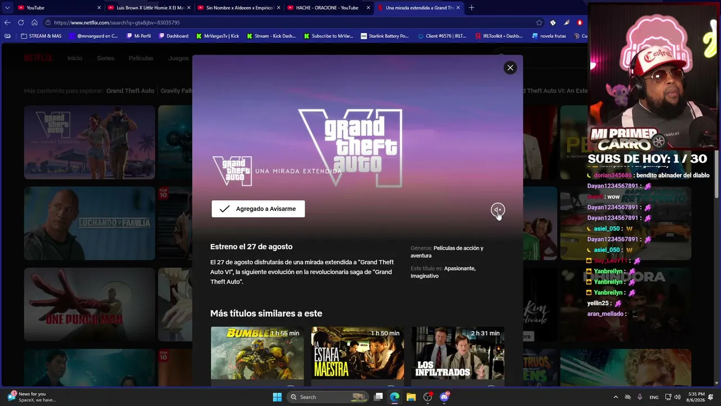Open the Client #6576 IRLToolkit bookmark
721x406 pixels.
(442, 36)
